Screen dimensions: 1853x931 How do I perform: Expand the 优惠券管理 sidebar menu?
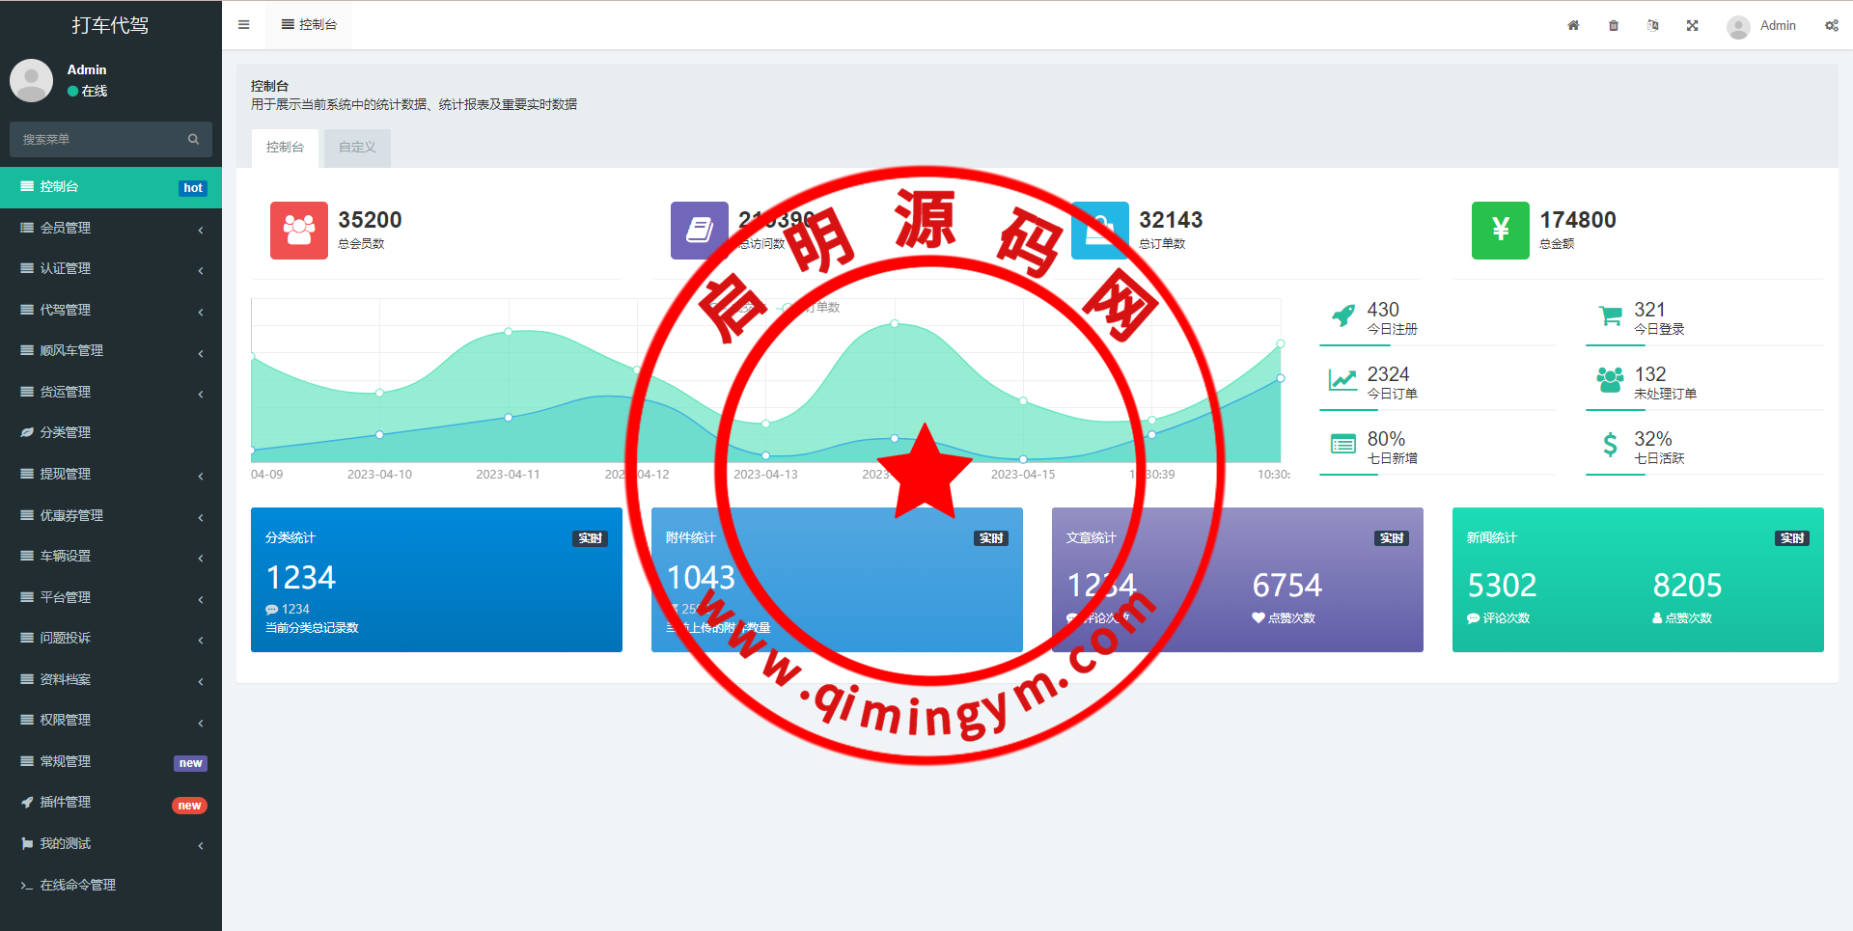tap(111, 516)
